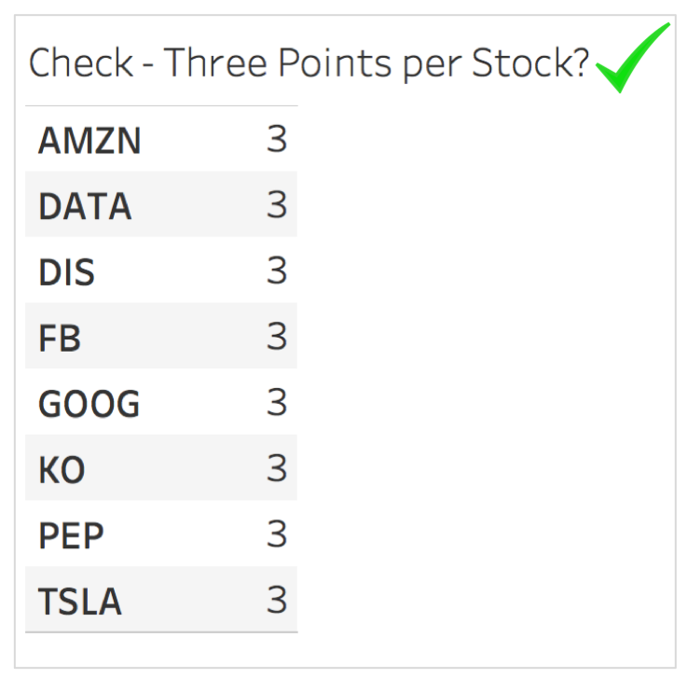Click the value 3 for KO
687x678 pixels.
277,468
